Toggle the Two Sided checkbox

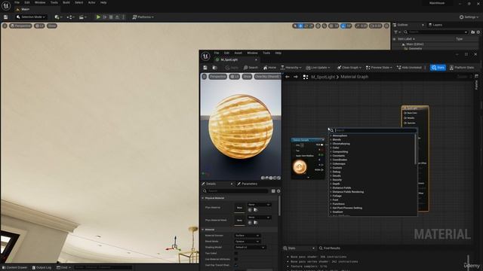point(236,253)
